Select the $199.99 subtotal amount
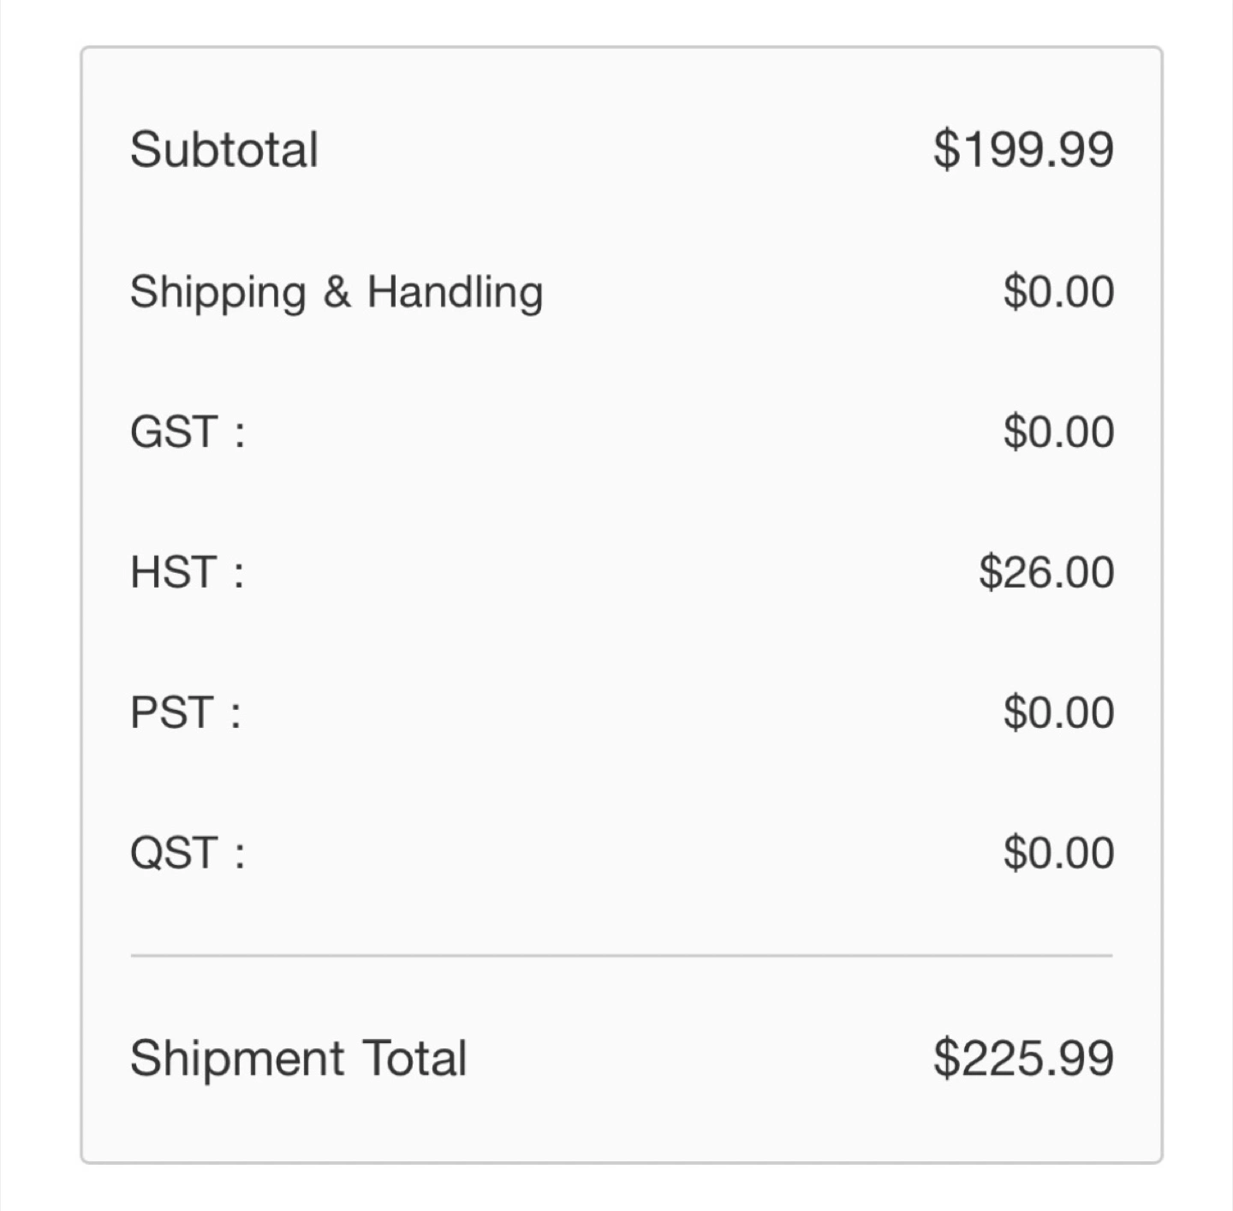Screen dimensions: 1233x1211 coord(1023,150)
